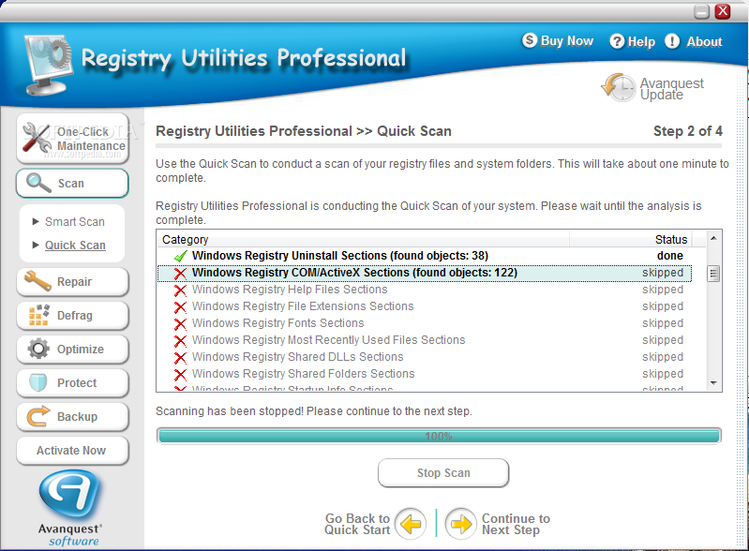749x551 pixels.
Task: Choose Continue to Next Step
Action: [516, 524]
